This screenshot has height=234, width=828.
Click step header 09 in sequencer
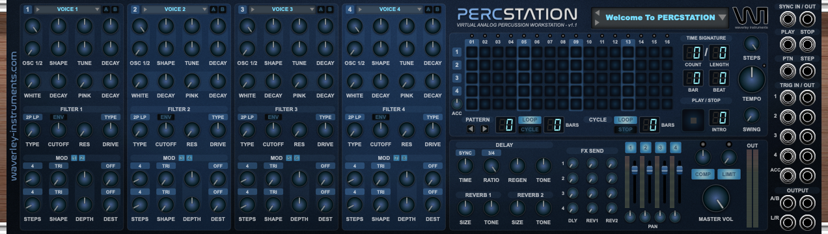(576, 42)
